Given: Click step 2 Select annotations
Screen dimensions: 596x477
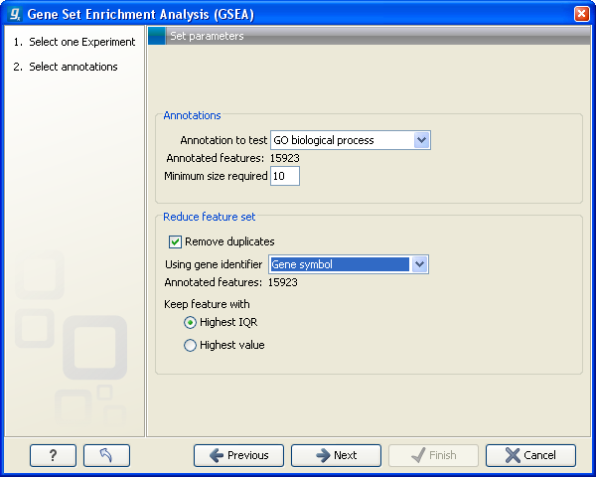Looking at the screenshot, I should [66, 67].
